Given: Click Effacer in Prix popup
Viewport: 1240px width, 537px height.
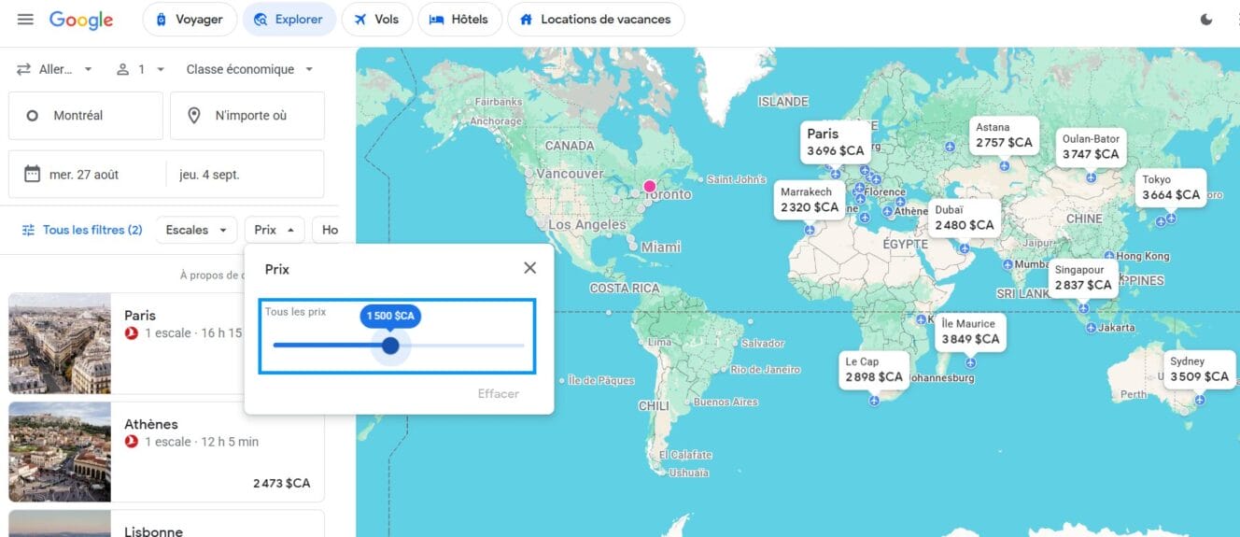Looking at the screenshot, I should (499, 393).
